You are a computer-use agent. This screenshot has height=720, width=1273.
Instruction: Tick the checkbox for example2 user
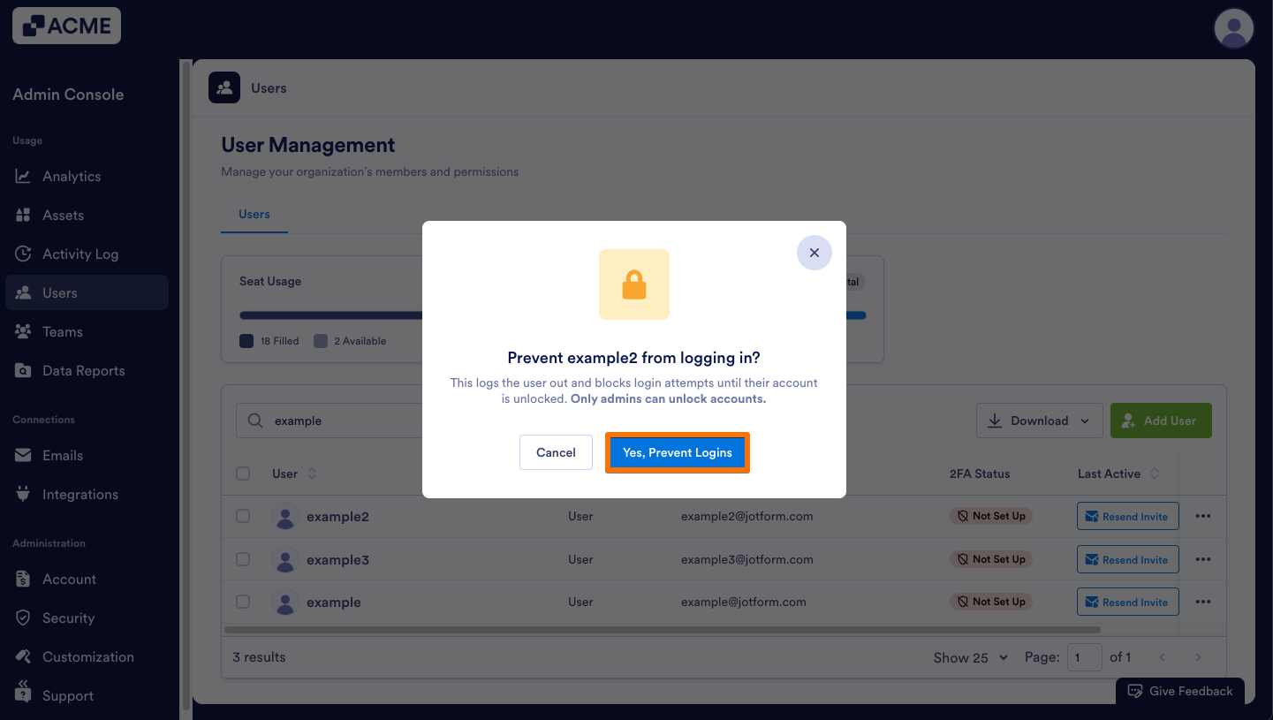(243, 517)
